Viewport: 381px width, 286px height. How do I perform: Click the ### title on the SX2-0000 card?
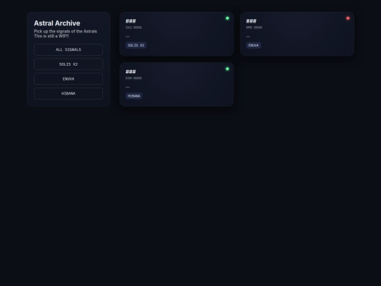(x=131, y=21)
